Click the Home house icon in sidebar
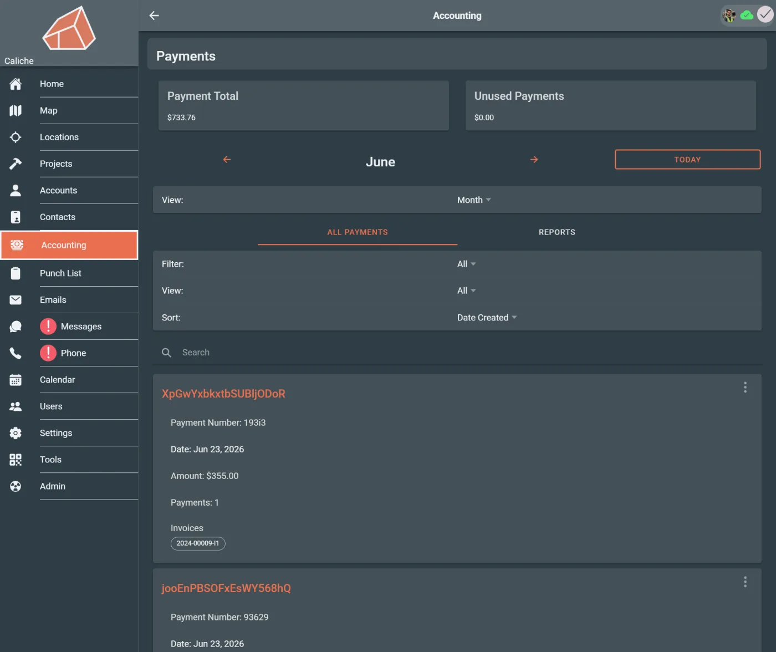776x652 pixels. [x=16, y=84]
